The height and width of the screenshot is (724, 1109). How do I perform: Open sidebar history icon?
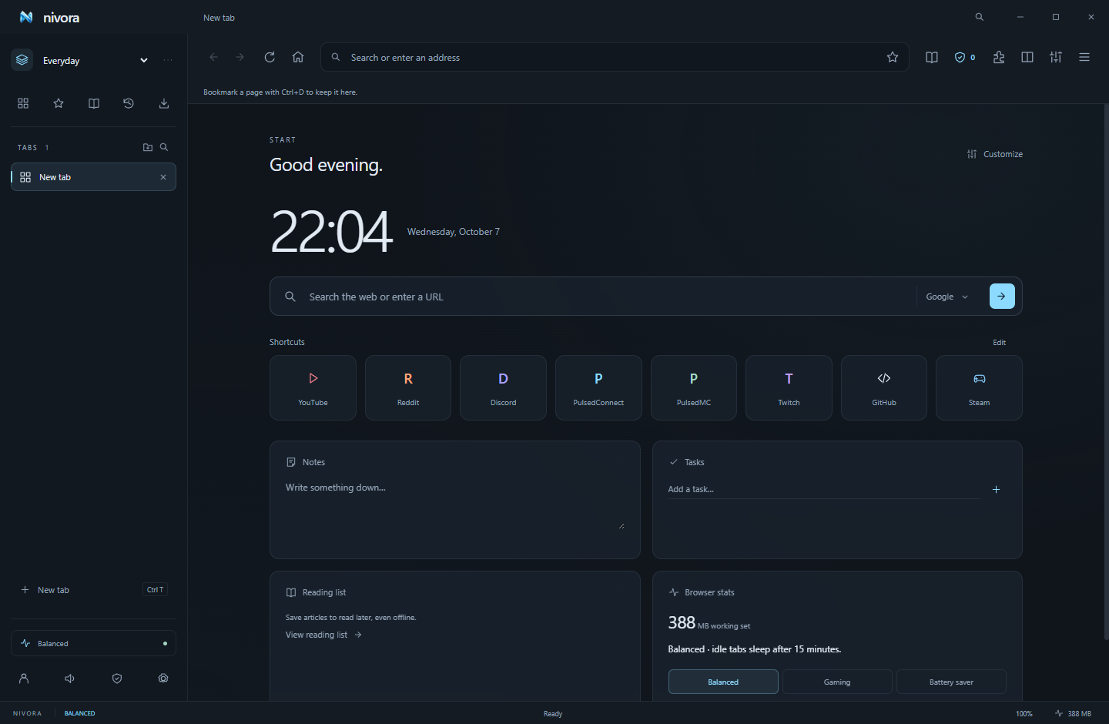[x=129, y=103]
